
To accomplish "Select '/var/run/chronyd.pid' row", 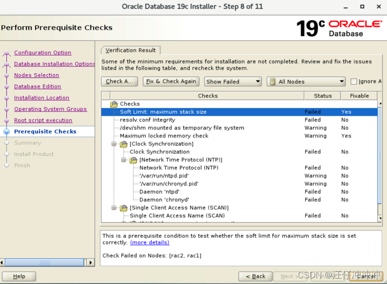I will tap(239, 184).
